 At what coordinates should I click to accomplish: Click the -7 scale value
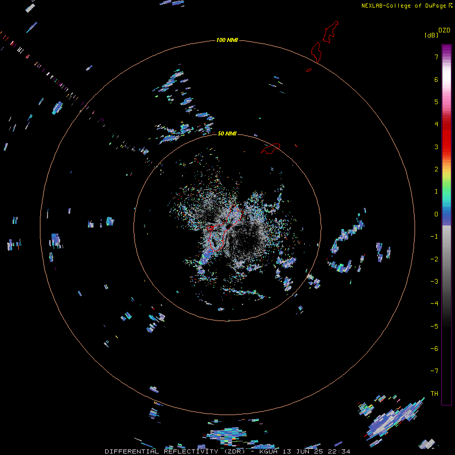[x=434, y=371]
